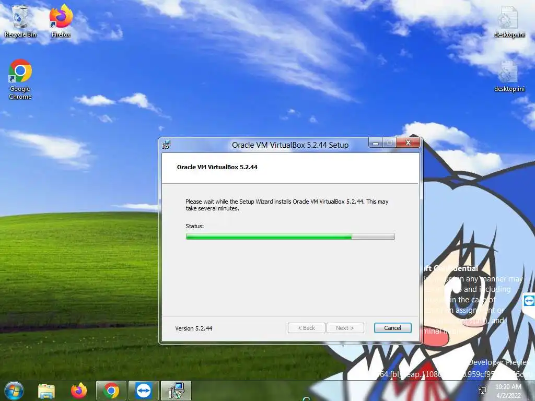This screenshot has width=535, height=401.
Task: Open the clock showing 10:20 AM
Action: pos(508,391)
